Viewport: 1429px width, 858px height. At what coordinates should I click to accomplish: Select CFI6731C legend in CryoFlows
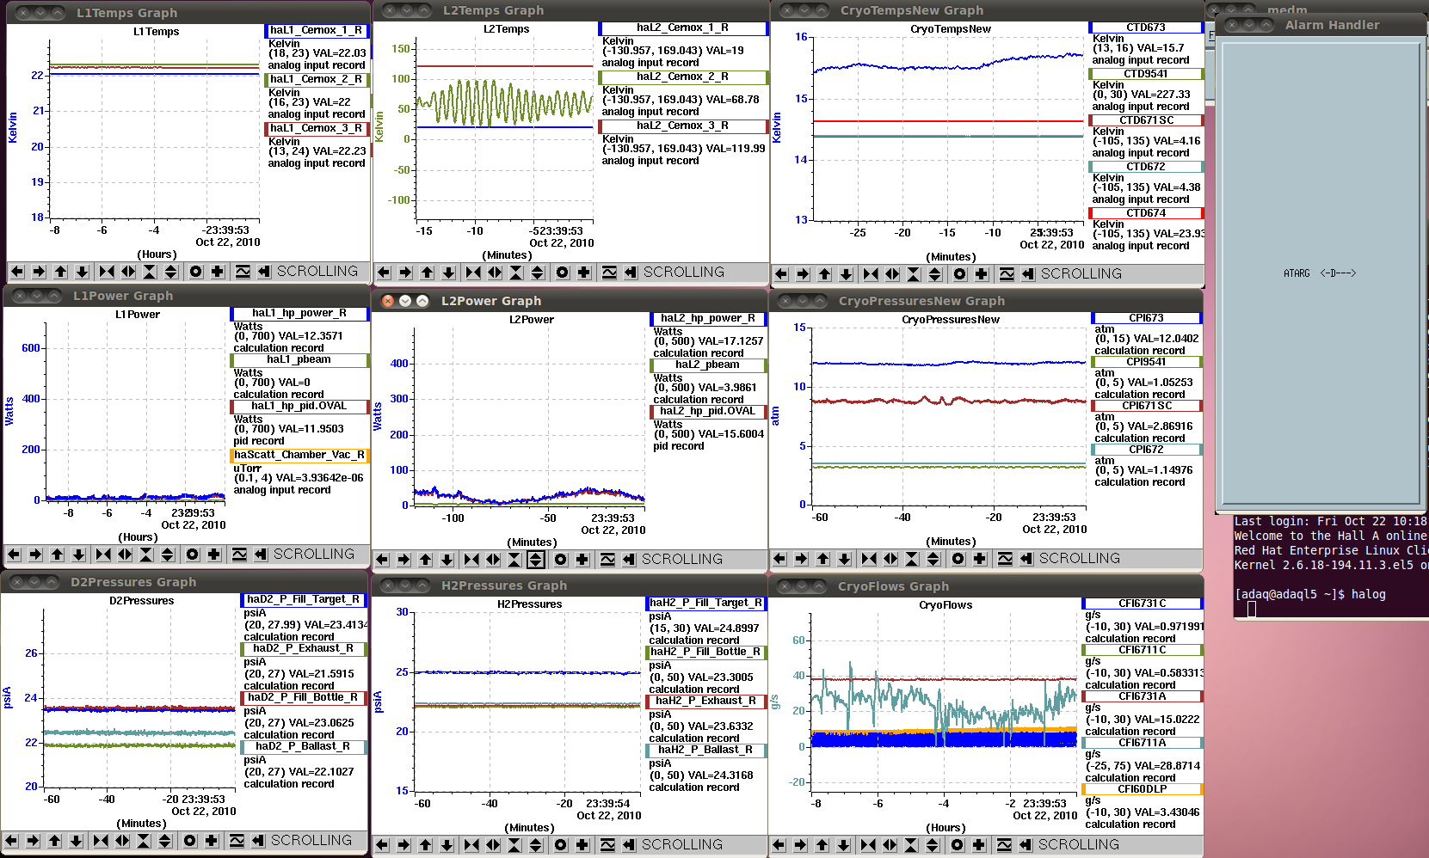1143,604
